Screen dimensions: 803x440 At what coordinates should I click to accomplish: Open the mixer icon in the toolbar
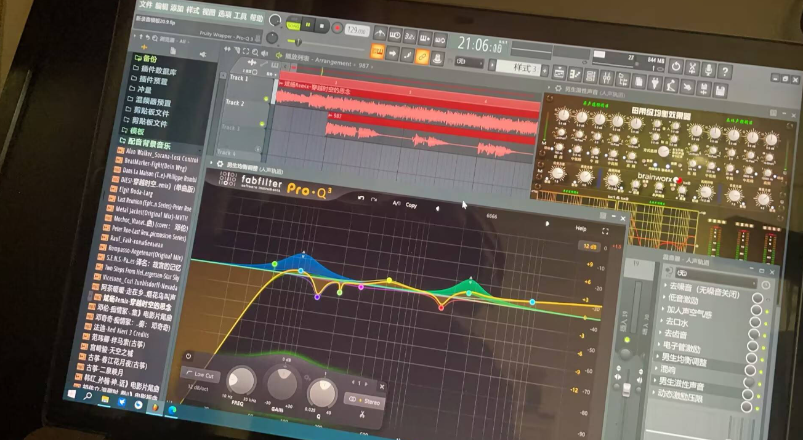(x=607, y=79)
